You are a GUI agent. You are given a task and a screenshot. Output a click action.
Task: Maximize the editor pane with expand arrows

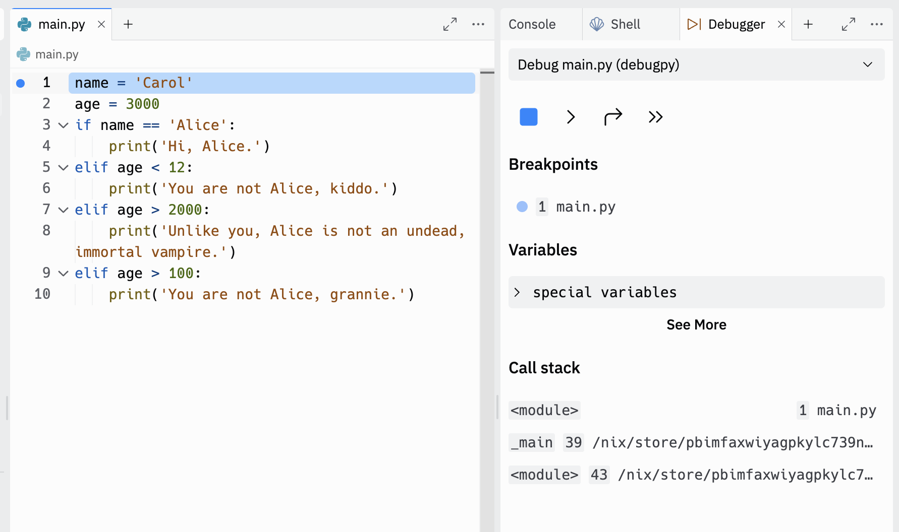tap(450, 24)
